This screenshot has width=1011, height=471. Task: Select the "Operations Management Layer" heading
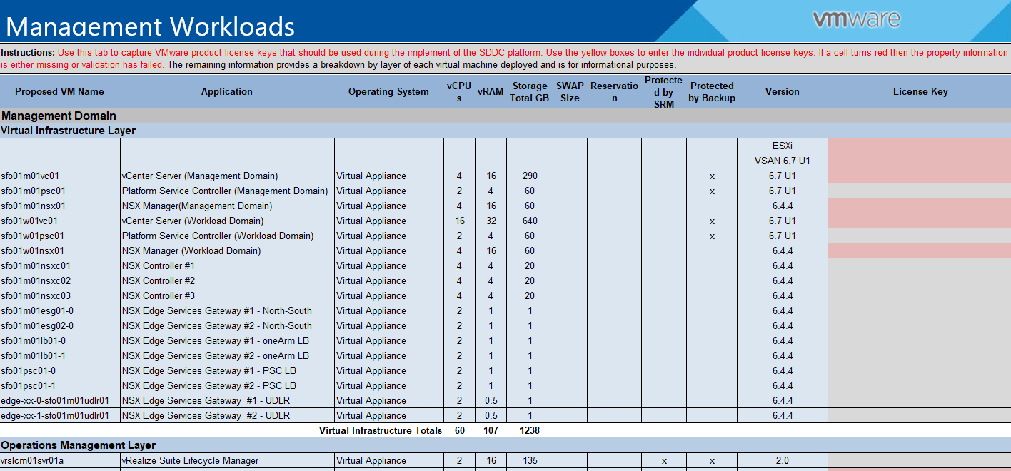coord(78,445)
